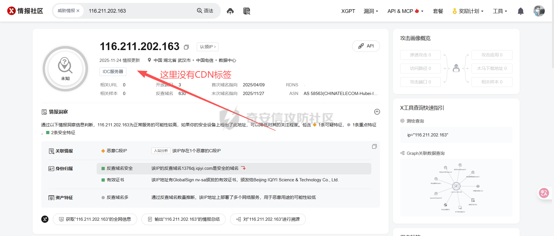Open the XGPT menu item
This screenshot has height=236, width=554.
coord(348,11)
